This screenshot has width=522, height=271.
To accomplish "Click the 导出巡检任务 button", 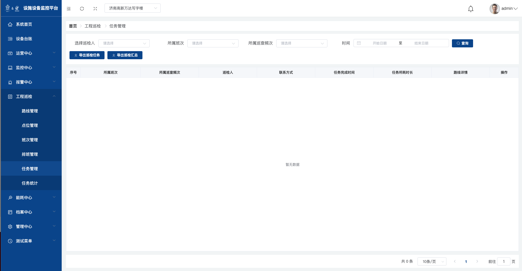I will pyautogui.click(x=87, y=55).
